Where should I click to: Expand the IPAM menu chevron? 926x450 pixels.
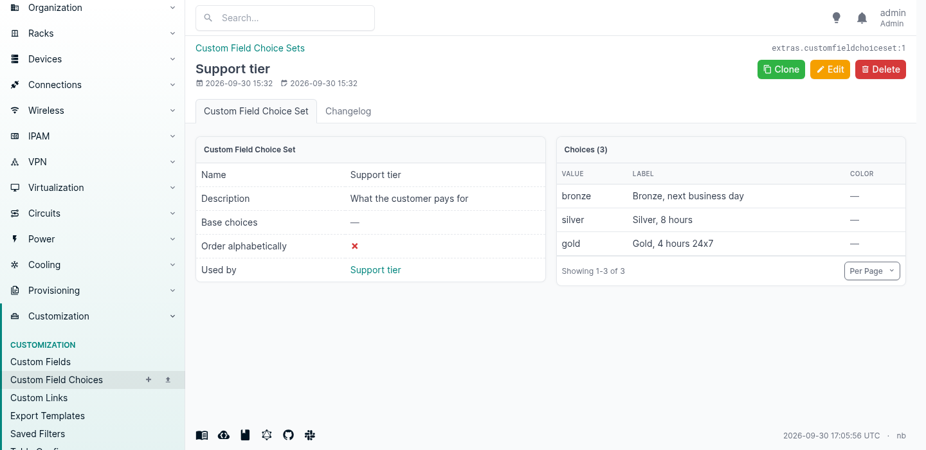(172, 136)
